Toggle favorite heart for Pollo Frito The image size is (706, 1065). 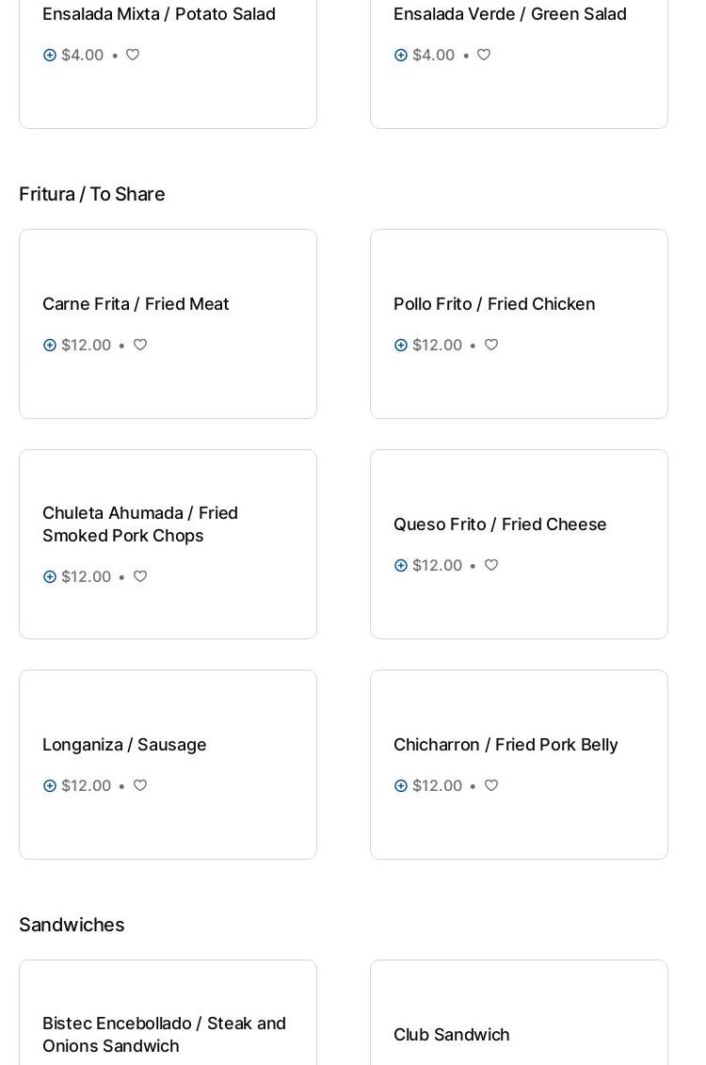(x=491, y=346)
